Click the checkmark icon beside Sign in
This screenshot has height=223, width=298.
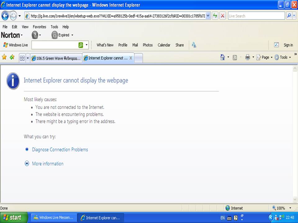click(x=276, y=45)
